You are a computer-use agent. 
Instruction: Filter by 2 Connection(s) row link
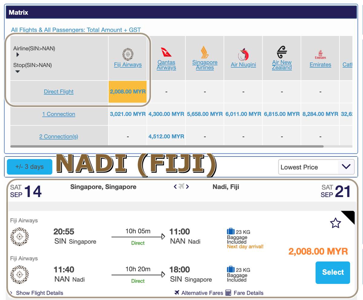pyautogui.click(x=59, y=136)
